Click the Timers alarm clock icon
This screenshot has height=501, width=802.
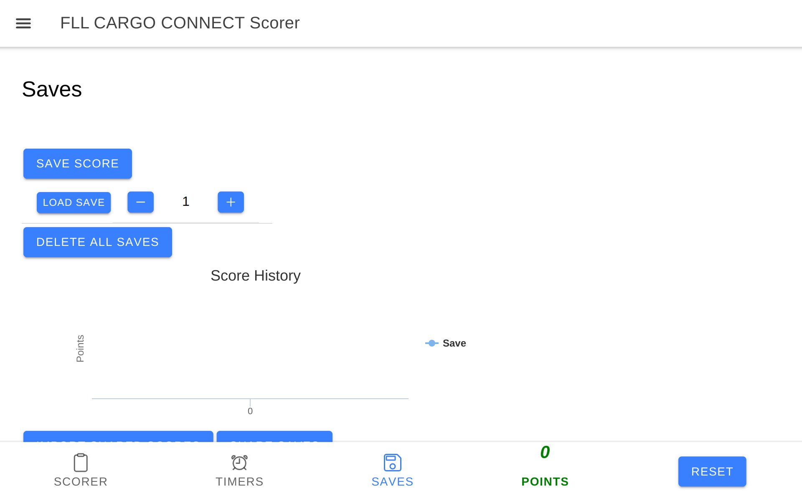[x=239, y=463]
